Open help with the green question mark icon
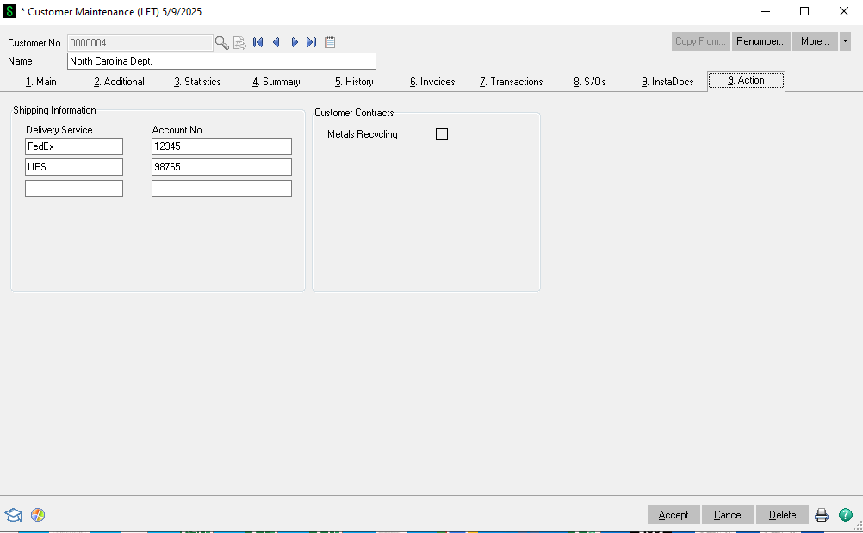The height and width of the screenshot is (533, 863). (846, 515)
